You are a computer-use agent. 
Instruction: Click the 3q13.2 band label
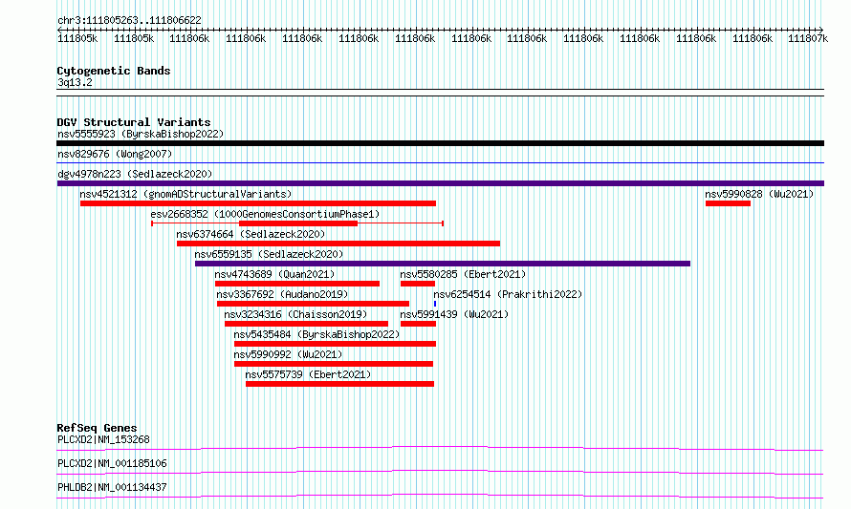75,82
